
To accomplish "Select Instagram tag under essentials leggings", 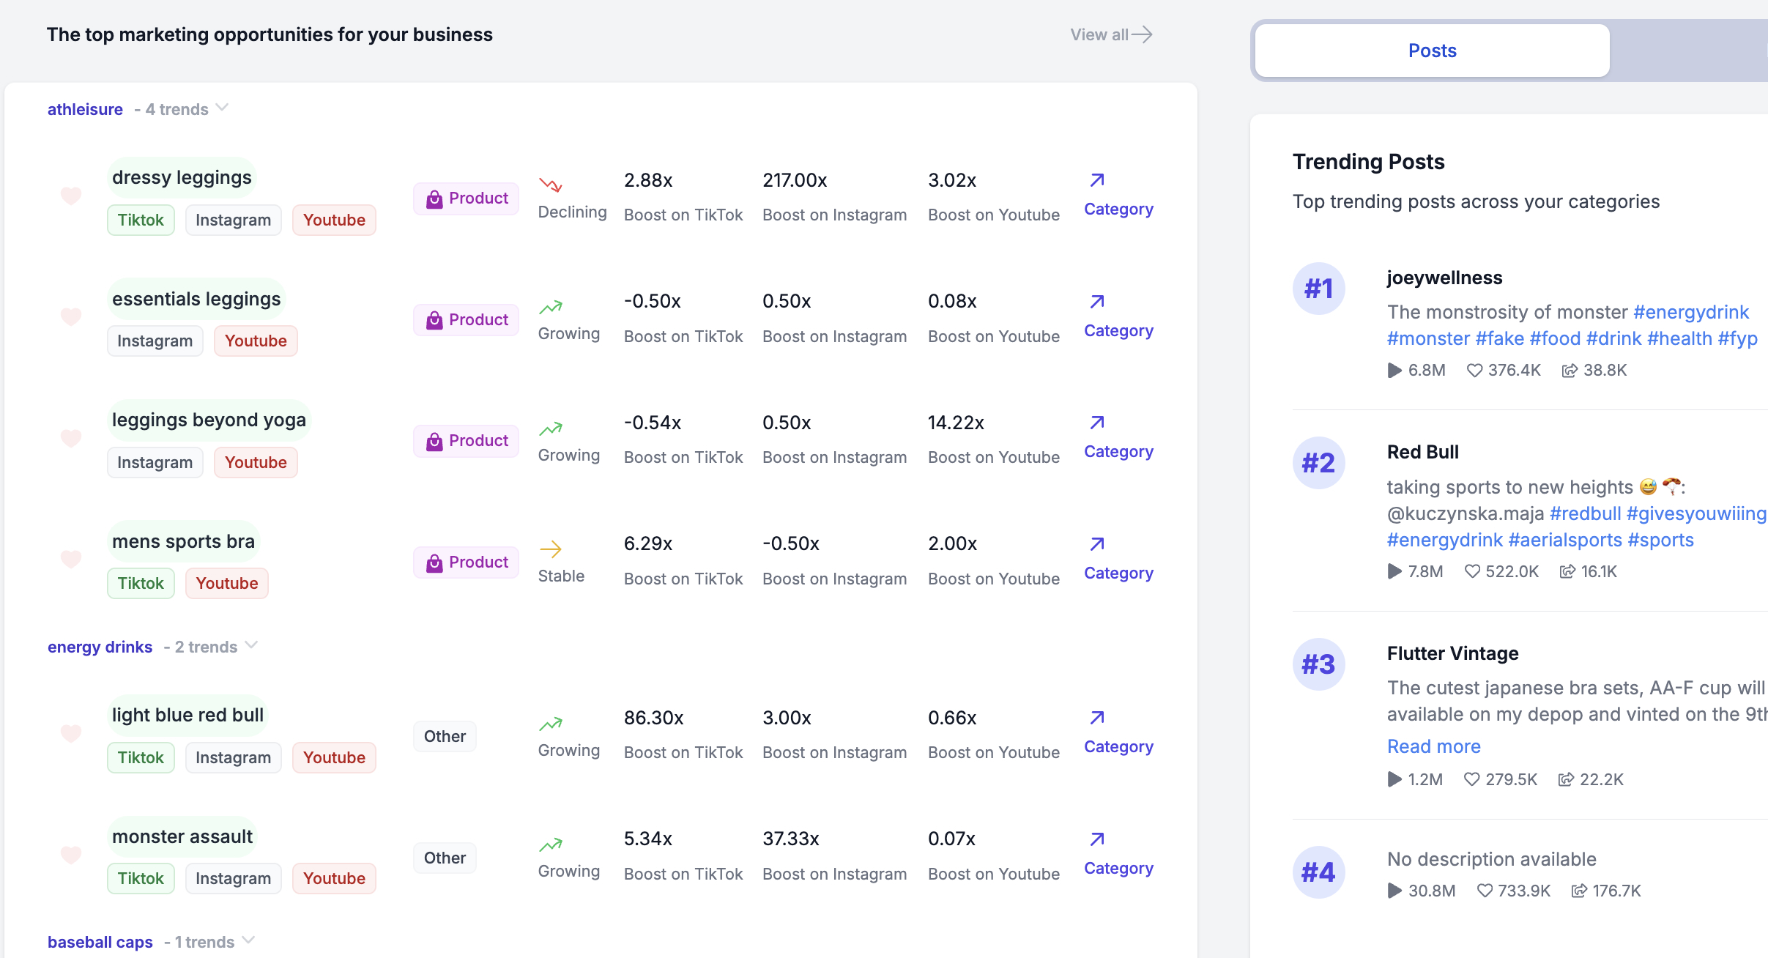I will tap(155, 341).
